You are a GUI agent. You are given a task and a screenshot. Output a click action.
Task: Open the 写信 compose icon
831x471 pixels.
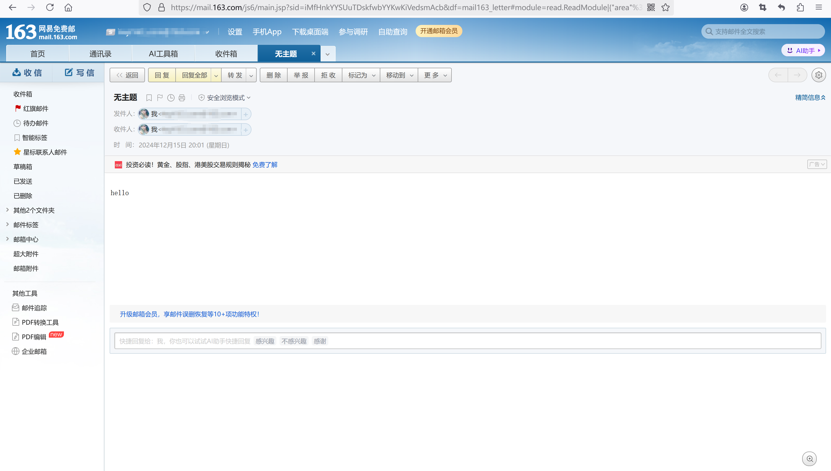(68, 72)
